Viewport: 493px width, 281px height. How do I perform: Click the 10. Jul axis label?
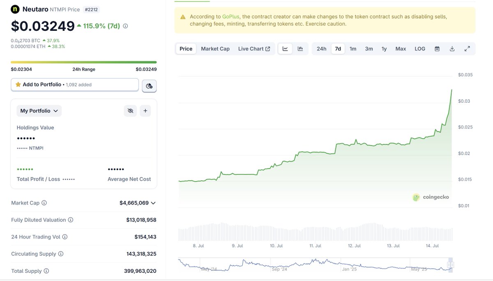pyautogui.click(x=276, y=246)
